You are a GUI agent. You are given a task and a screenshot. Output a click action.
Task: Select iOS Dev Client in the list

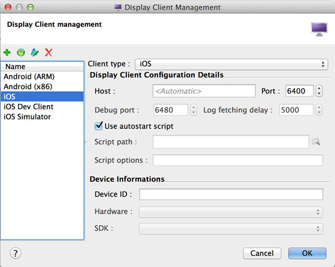[42, 107]
